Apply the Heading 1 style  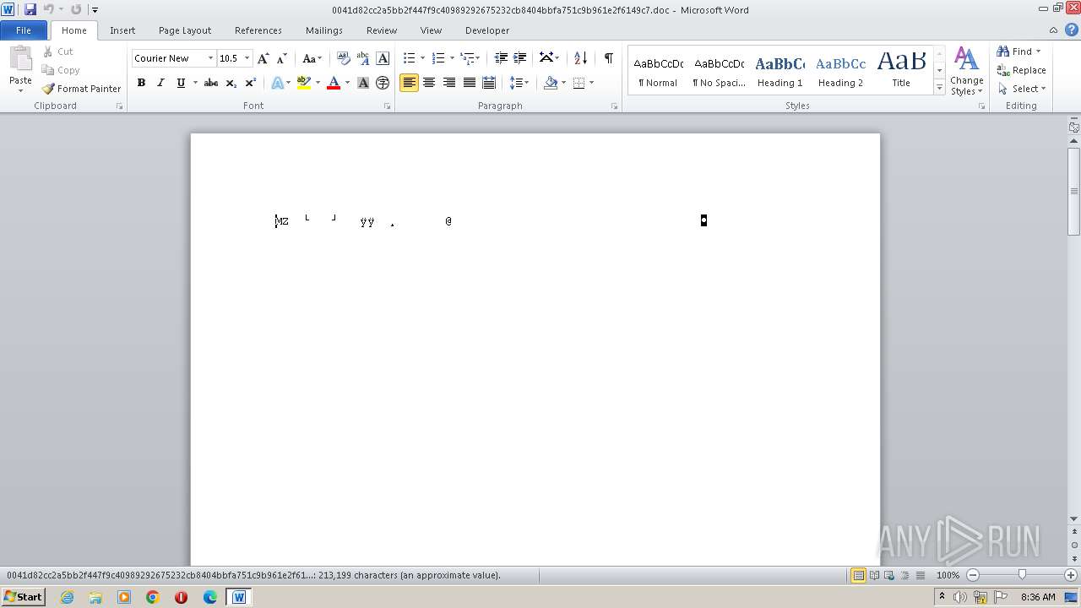pos(780,71)
